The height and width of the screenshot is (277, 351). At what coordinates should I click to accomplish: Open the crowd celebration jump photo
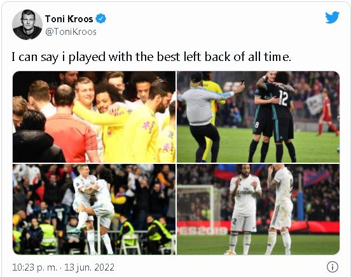(x=94, y=209)
